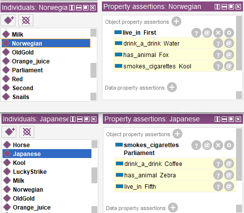
Task: Edit the live_in First assertion
Action: (x=229, y=33)
